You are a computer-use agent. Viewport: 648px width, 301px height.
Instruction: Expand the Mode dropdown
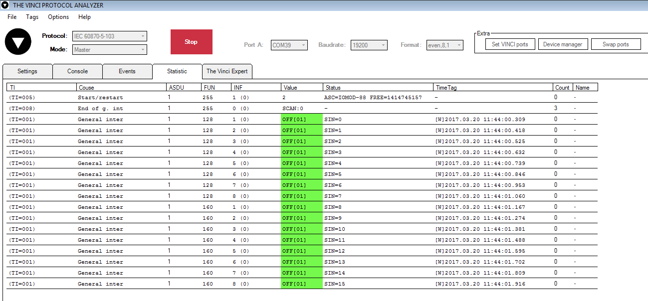tap(110, 50)
